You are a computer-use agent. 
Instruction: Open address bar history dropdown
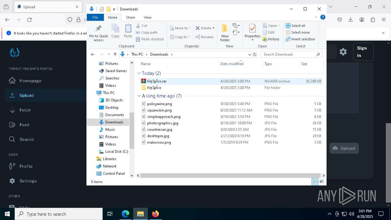pos(249,54)
